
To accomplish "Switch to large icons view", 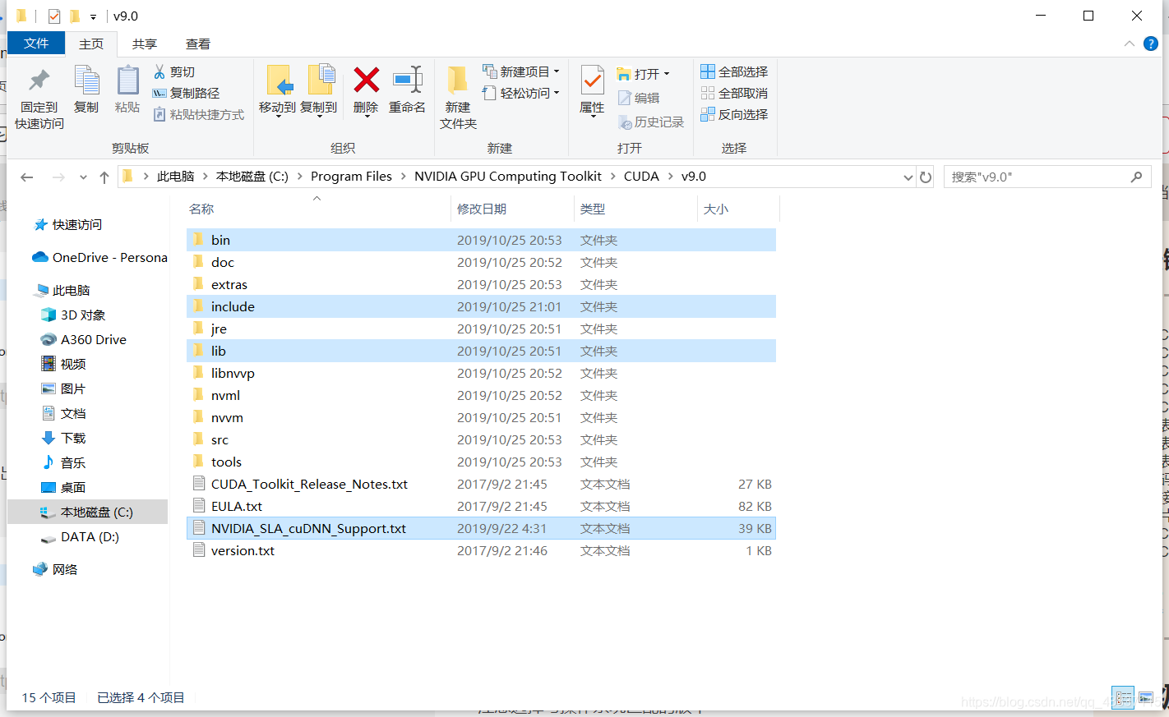I will (1146, 697).
